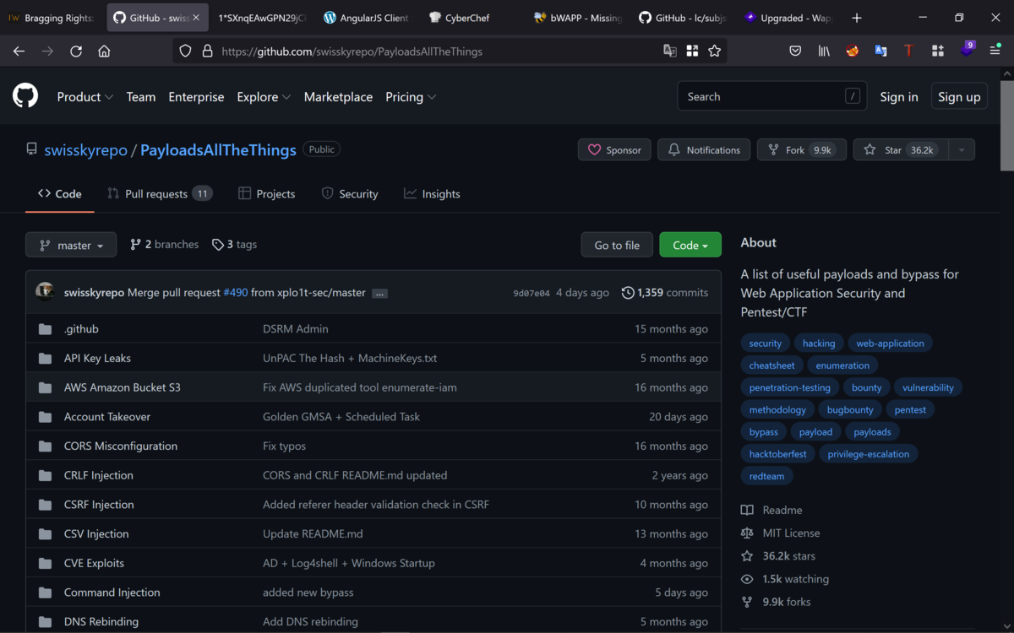
Task: Click the Go to file button
Action: tap(617, 245)
